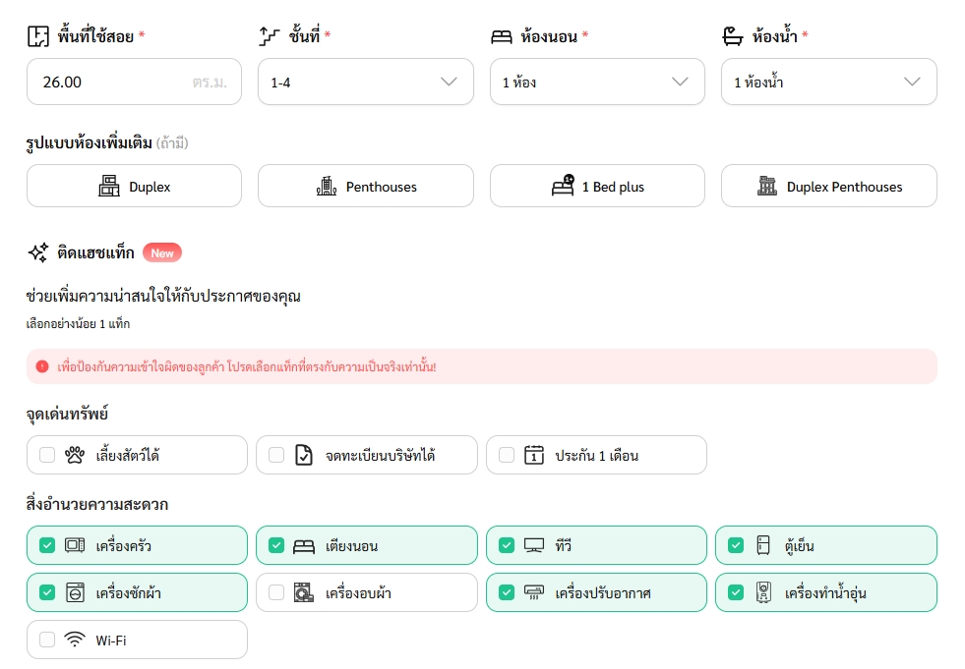Click the paw icon for pets allowed
Image resolution: width=965 pixels, height=669 pixels.
[75, 455]
